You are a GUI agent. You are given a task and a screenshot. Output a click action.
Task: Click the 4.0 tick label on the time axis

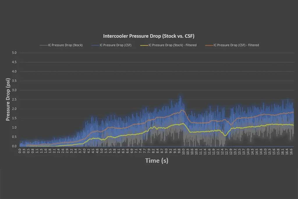(84, 152)
